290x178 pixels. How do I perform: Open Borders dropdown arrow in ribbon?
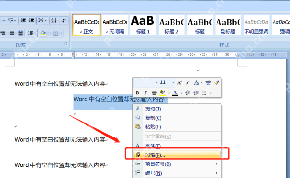pyautogui.click(x=61, y=33)
